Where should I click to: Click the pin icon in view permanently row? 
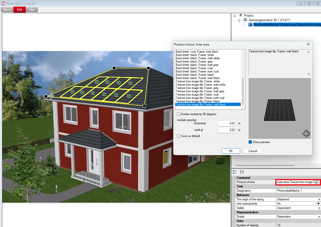318,204
